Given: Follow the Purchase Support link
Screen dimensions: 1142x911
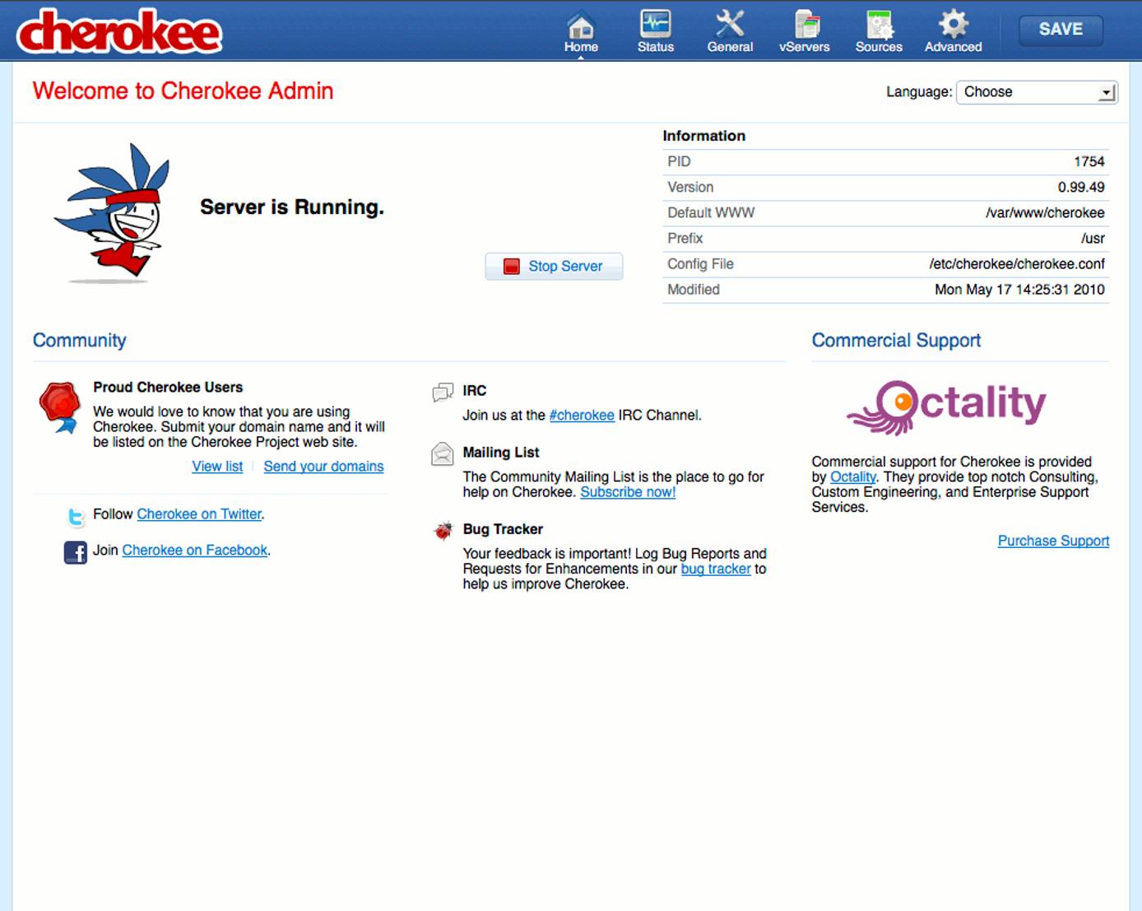Looking at the screenshot, I should click(x=1053, y=541).
